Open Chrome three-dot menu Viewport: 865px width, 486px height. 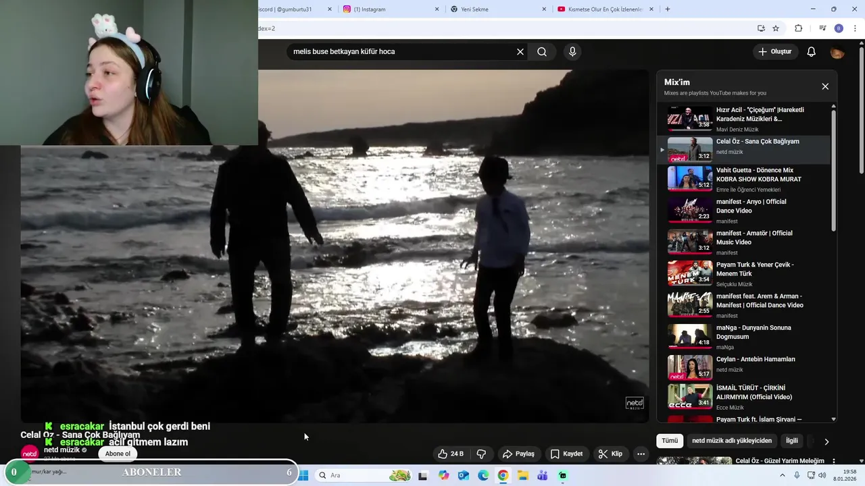[x=856, y=28]
